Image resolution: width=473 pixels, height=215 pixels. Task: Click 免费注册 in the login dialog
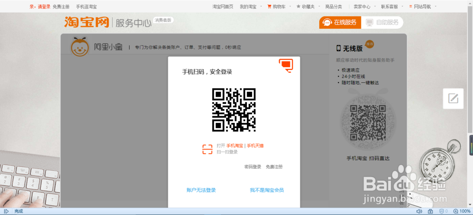click(x=274, y=167)
